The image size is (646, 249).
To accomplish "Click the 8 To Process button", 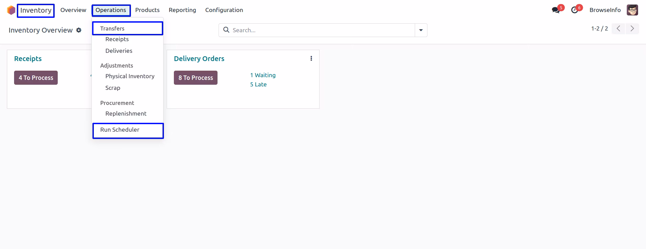I will coord(196,78).
